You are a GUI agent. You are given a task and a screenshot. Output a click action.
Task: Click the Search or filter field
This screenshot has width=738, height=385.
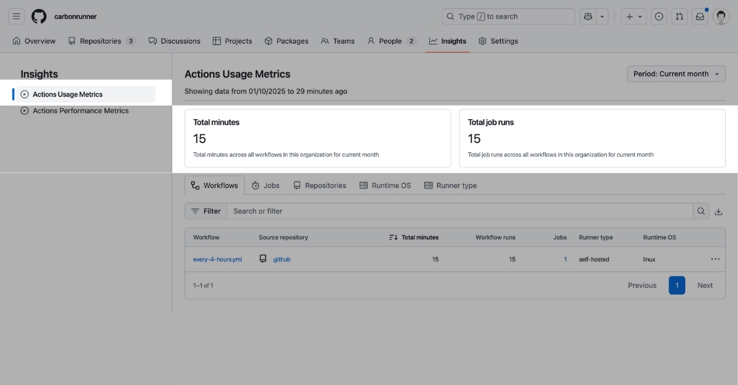(459, 211)
